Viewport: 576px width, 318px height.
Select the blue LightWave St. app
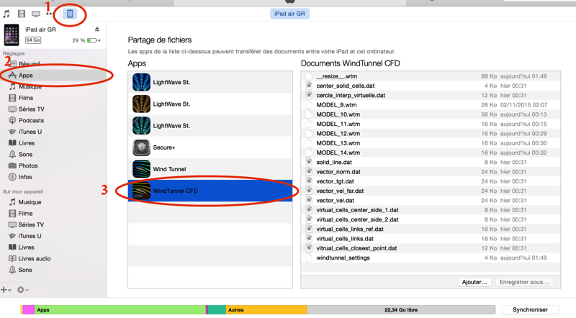tap(210, 82)
